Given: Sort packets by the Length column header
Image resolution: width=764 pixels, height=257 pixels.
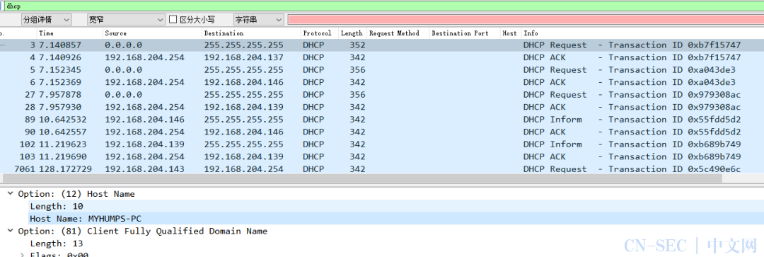Looking at the screenshot, I should point(352,33).
